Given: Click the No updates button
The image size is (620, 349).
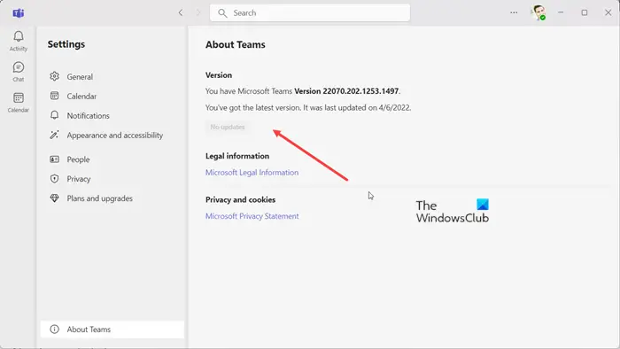Looking at the screenshot, I should [x=228, y=127].
